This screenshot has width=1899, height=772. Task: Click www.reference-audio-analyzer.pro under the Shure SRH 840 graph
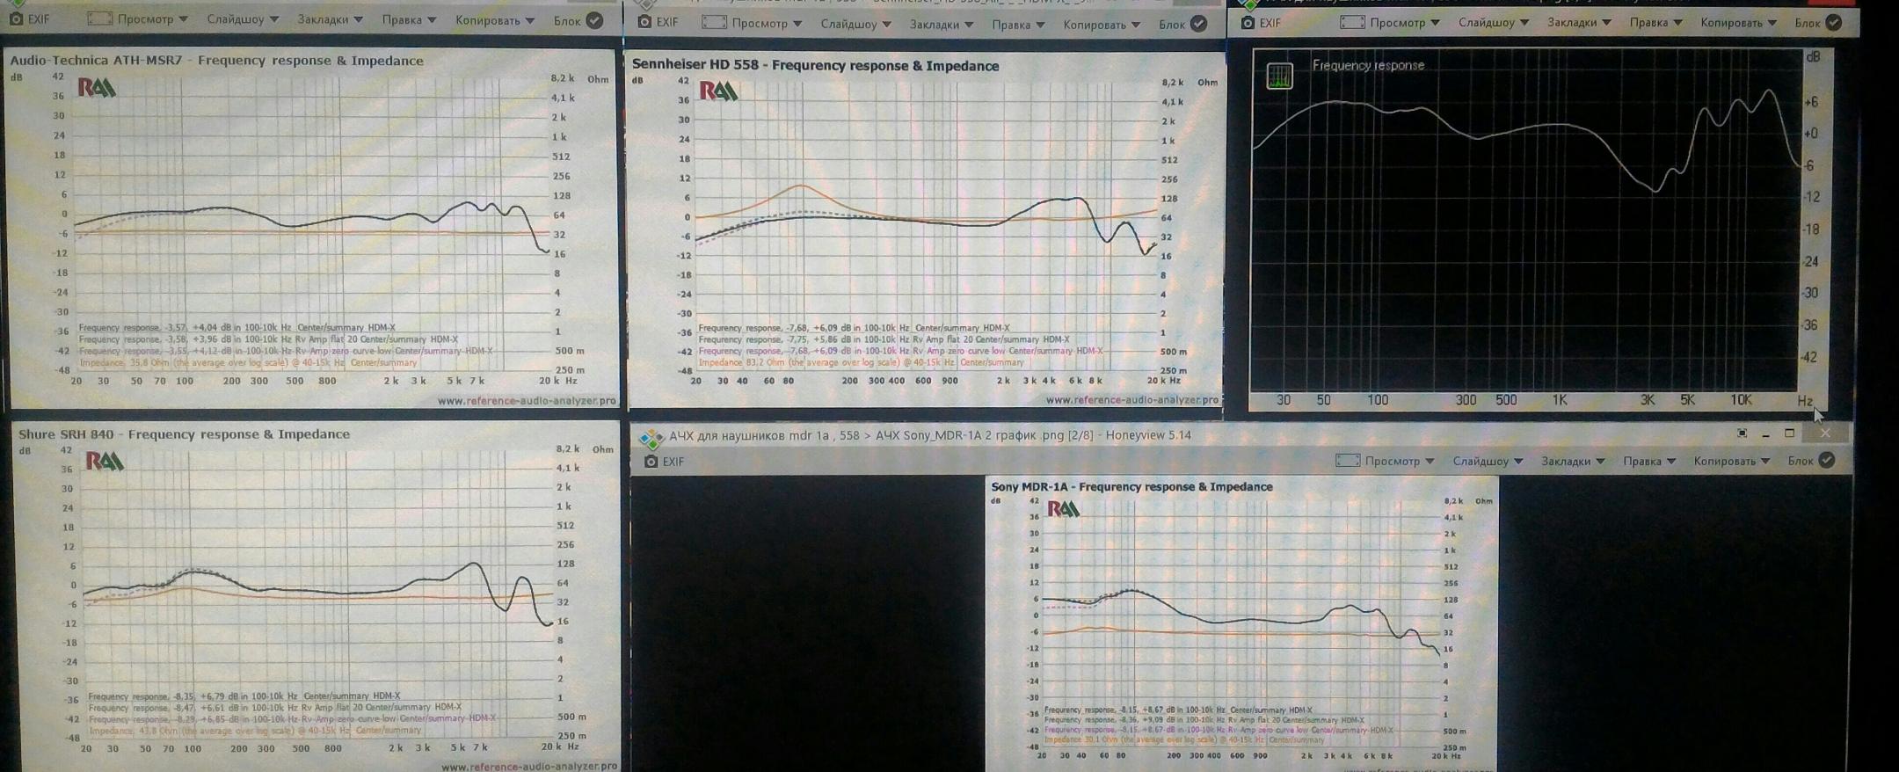coord(529,766)
